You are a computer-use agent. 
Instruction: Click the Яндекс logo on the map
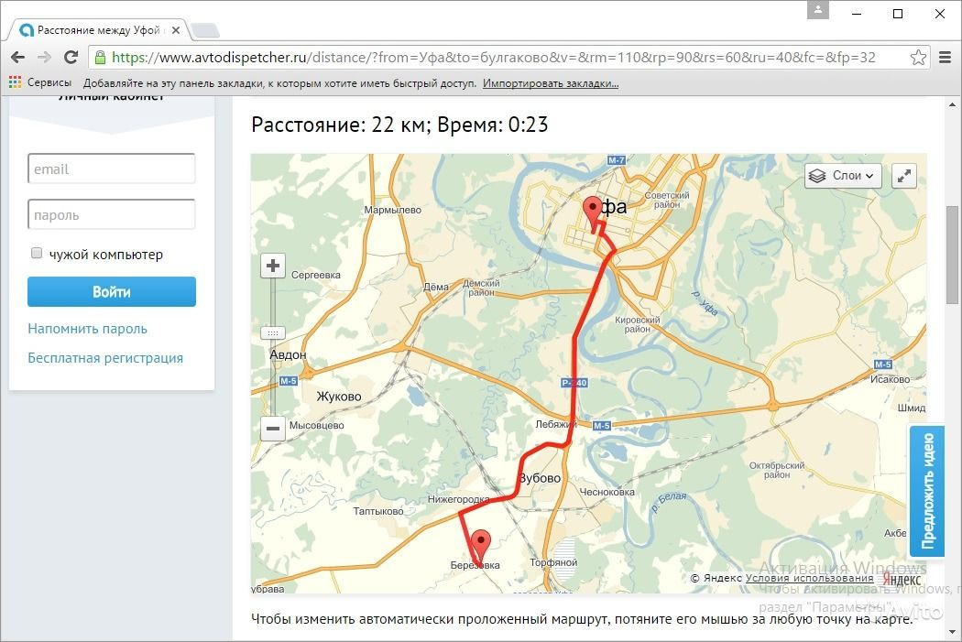point(902,579)
